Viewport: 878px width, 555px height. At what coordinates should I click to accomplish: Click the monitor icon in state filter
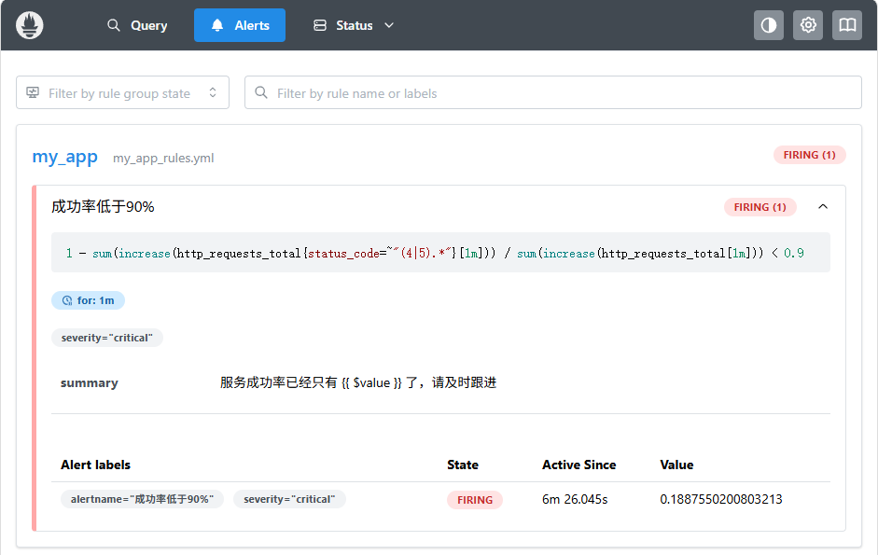pyautogui.click(x=33, y=92)
